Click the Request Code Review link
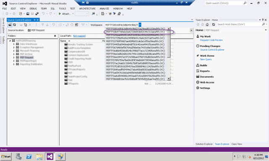The width and height of the screenshot is (269, 161). coord(211,40)
